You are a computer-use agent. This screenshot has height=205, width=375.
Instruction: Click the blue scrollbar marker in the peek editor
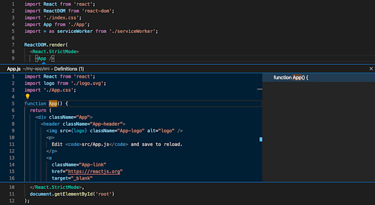click(261, 139)
